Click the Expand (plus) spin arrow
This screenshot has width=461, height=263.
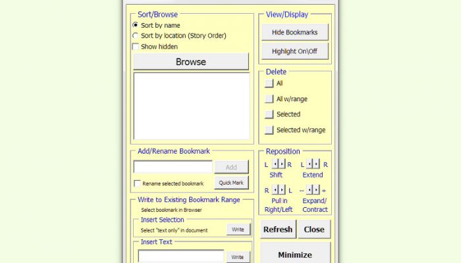click(316, 190)
